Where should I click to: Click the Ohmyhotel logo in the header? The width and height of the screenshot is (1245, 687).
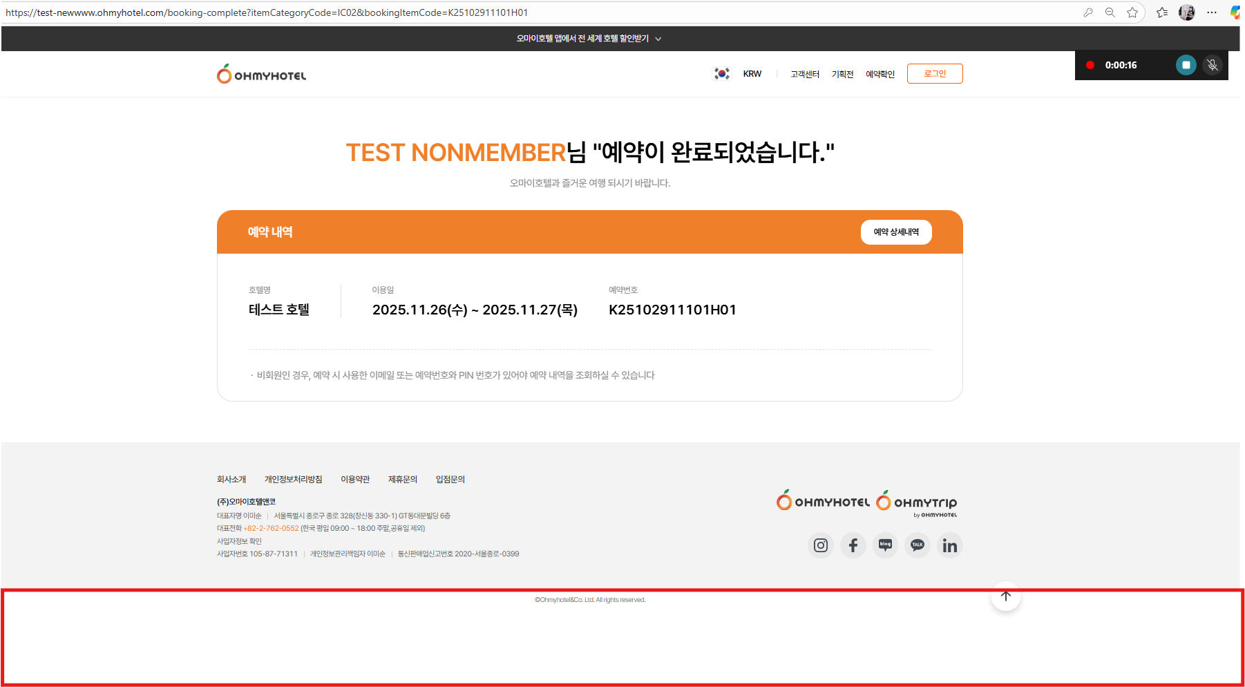click(x=261, y=74)
